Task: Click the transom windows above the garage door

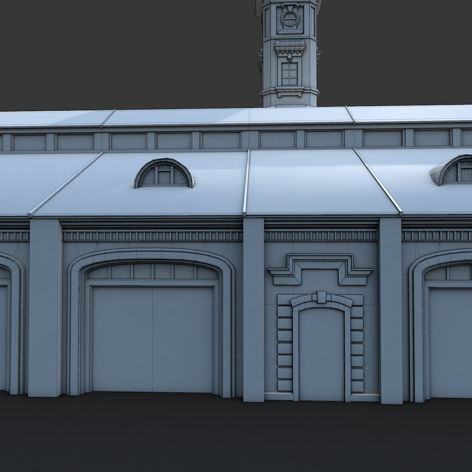Action: 153,271
